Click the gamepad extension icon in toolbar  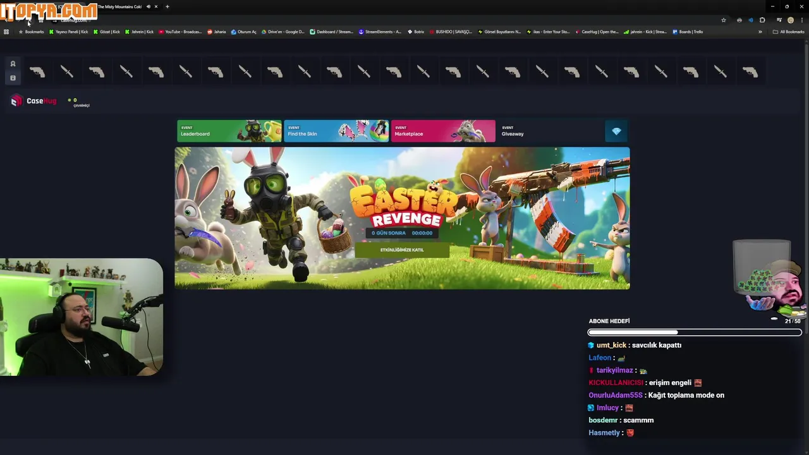tap(739, 20)
